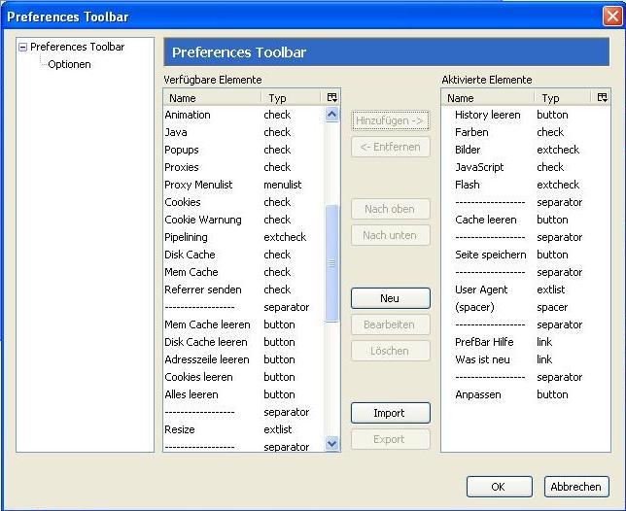Cancel with the Abbrechen button

coord(574,487)
